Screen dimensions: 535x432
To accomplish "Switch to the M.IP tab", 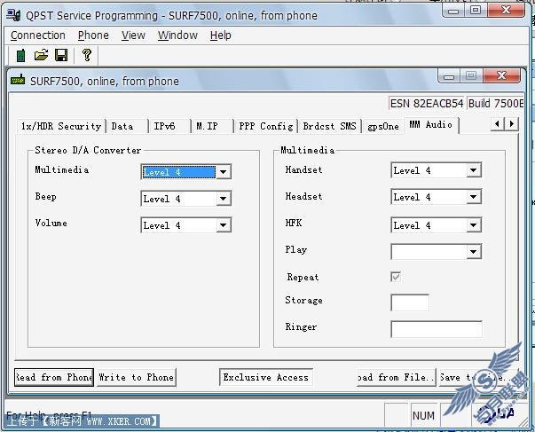I will point(212,126).
